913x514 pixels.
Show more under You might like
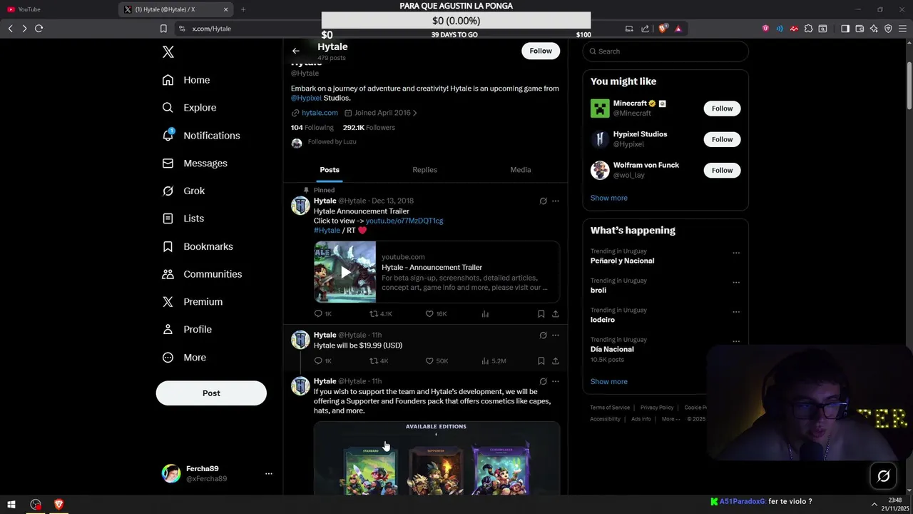tap(608, 198)
